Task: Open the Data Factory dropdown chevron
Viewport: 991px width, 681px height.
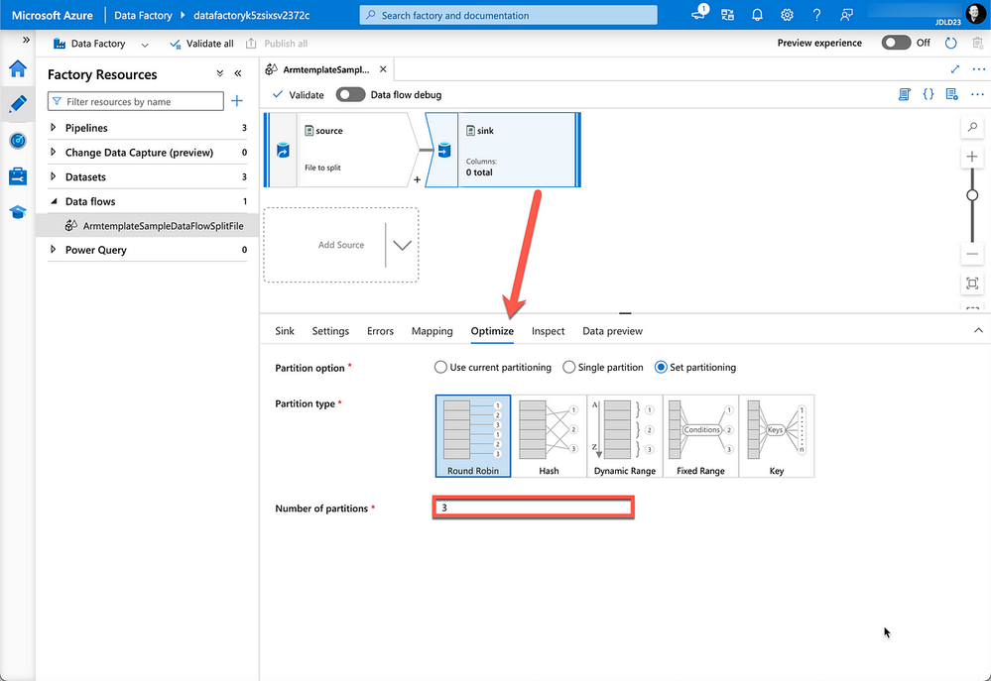Action: (145, 45)
